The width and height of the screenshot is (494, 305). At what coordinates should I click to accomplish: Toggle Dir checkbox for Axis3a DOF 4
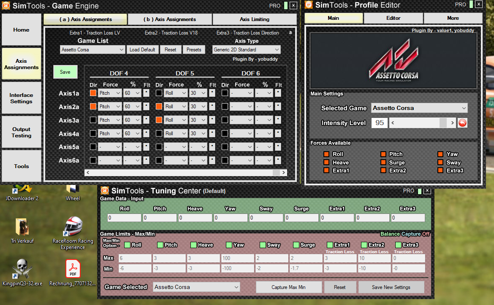[93, 120]
